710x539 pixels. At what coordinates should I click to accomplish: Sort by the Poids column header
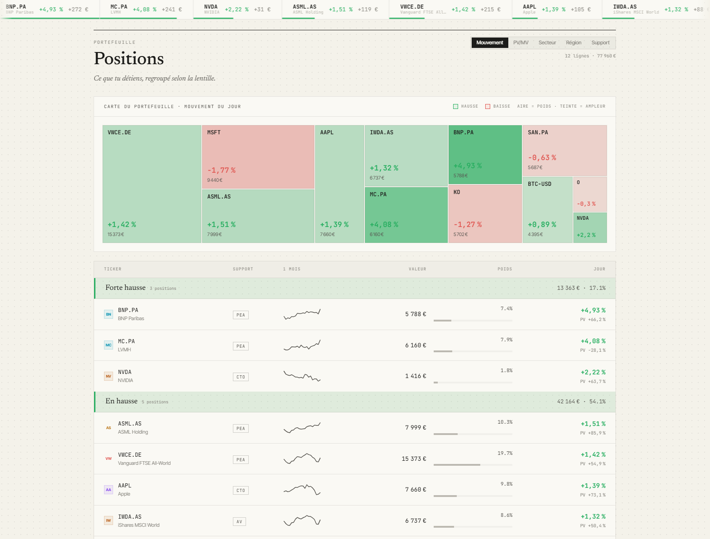coord(505,269)
